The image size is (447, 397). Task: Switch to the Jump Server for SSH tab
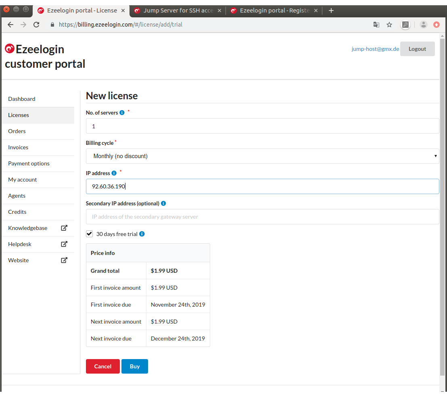tap(178, 10)
